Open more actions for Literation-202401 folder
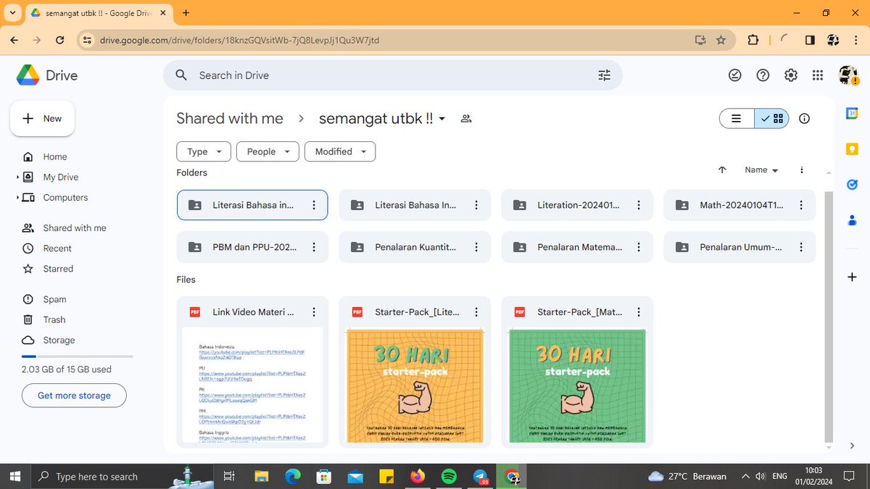870x489 pixels. pyautogui.click(x=639, y=205)
